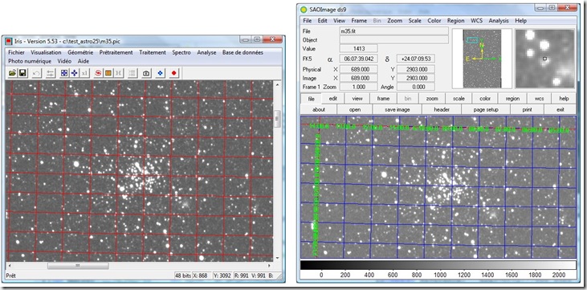Open the Fichier menu in Iris
This screenshot has height=290, width=587.
point(16,52)
